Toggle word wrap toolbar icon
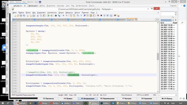The width and height of the screenshot is (187, 105). (78, 15)
